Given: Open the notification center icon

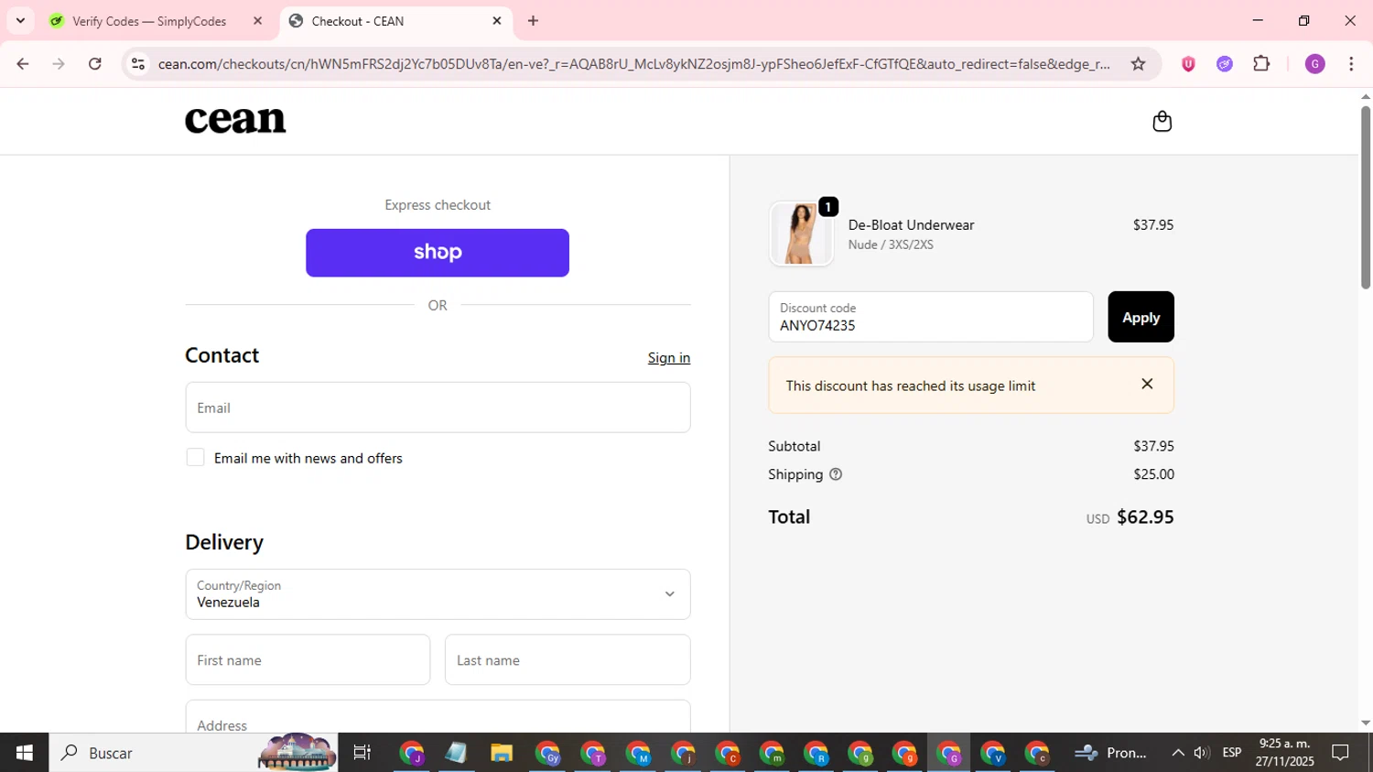Looking at the screenshot, I should click(x=1340, y=753).
